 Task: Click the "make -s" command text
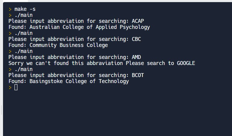coord(25,9)
